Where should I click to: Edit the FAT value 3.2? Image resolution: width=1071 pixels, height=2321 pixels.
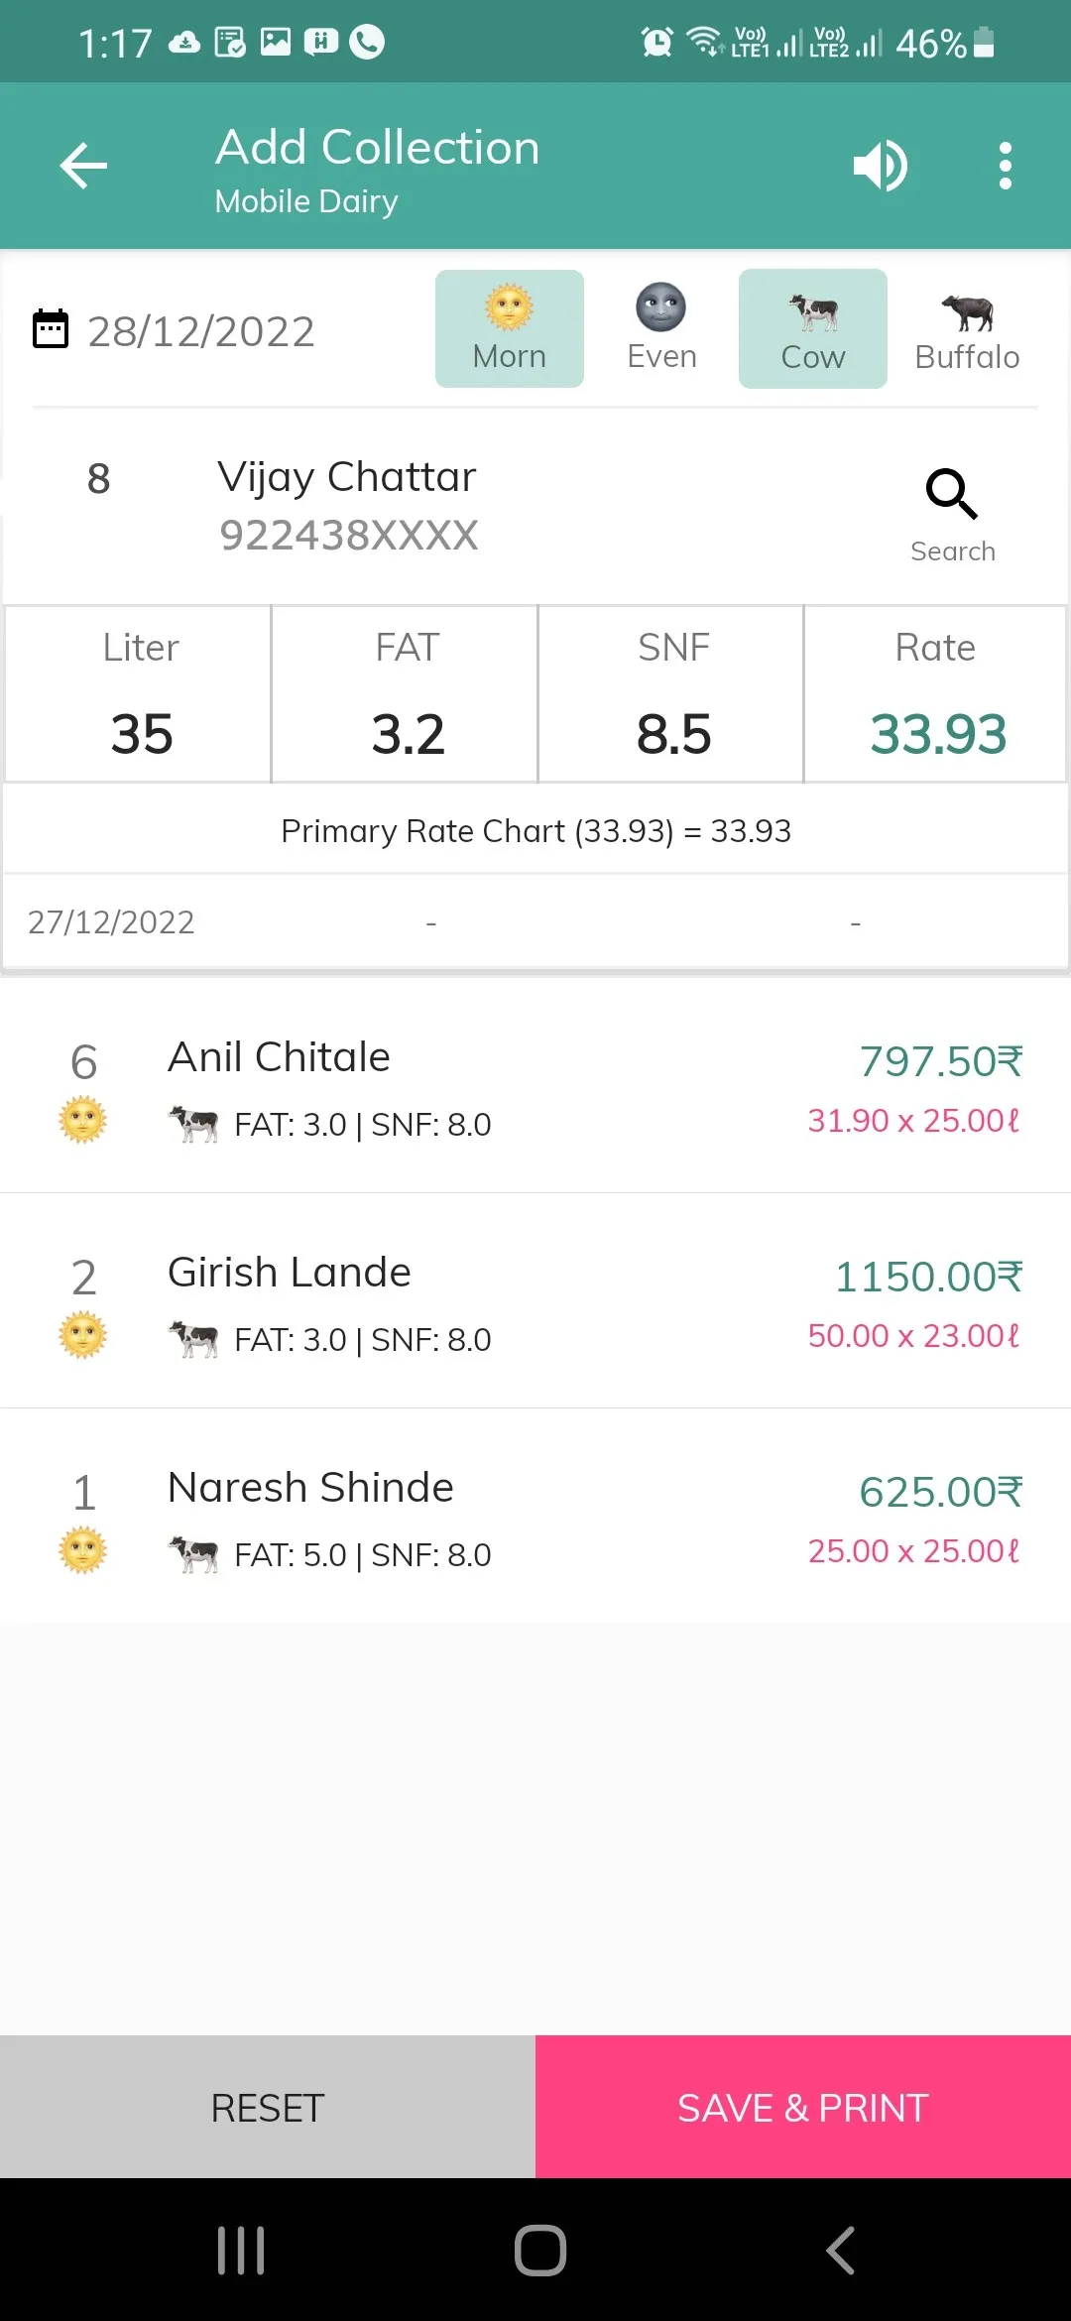tap(408, 734)
